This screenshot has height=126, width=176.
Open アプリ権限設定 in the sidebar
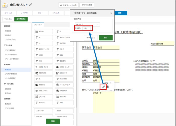point(10,50)
